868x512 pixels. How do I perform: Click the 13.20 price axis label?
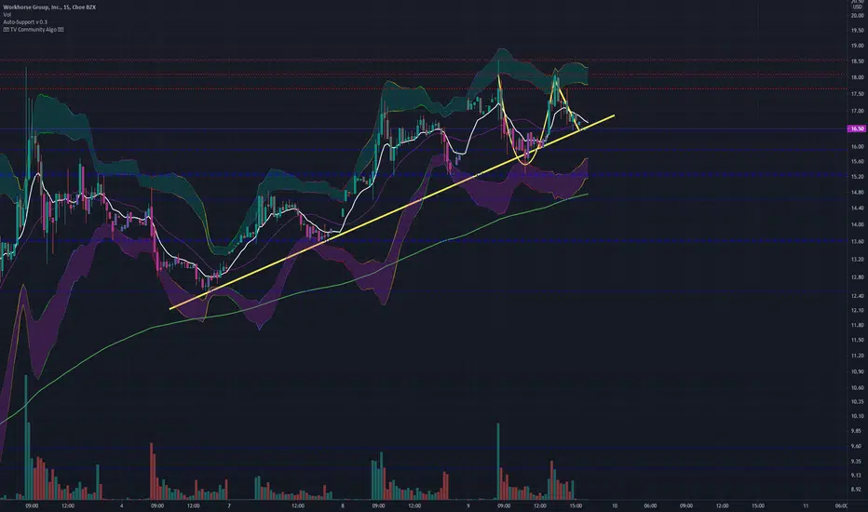857,259
